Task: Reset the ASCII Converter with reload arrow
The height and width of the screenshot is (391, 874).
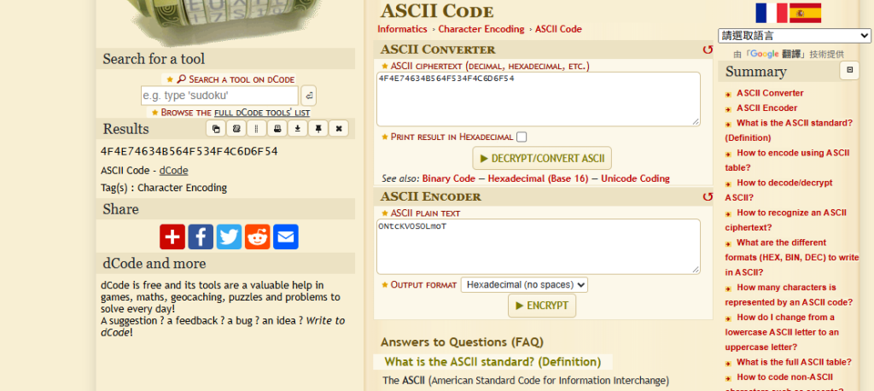Action: click(708, 50)
